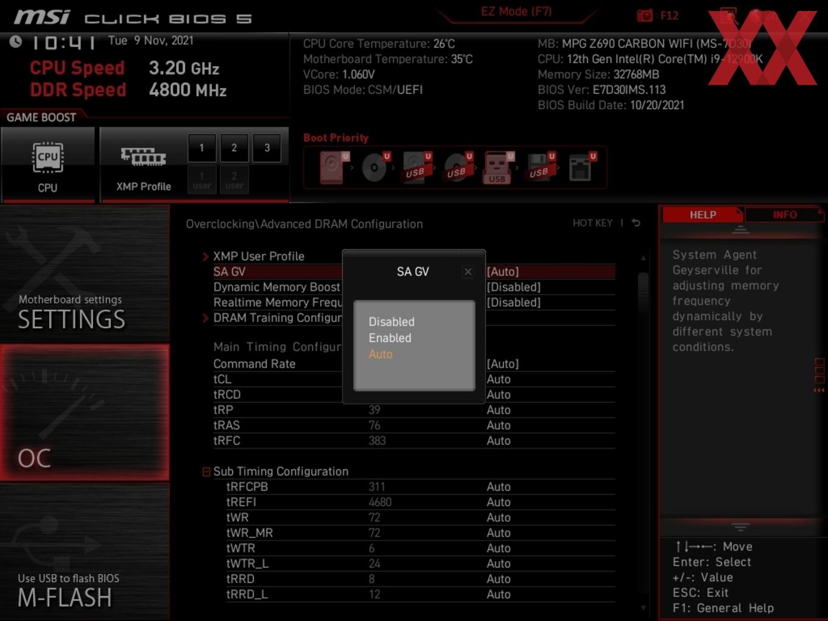
Task: Click the back arrow next to HOT KEY
Action: click(636, 223)
